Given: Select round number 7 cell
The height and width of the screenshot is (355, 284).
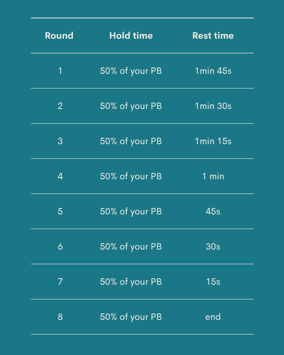Looking at the screenshot, I should [60, 282].
